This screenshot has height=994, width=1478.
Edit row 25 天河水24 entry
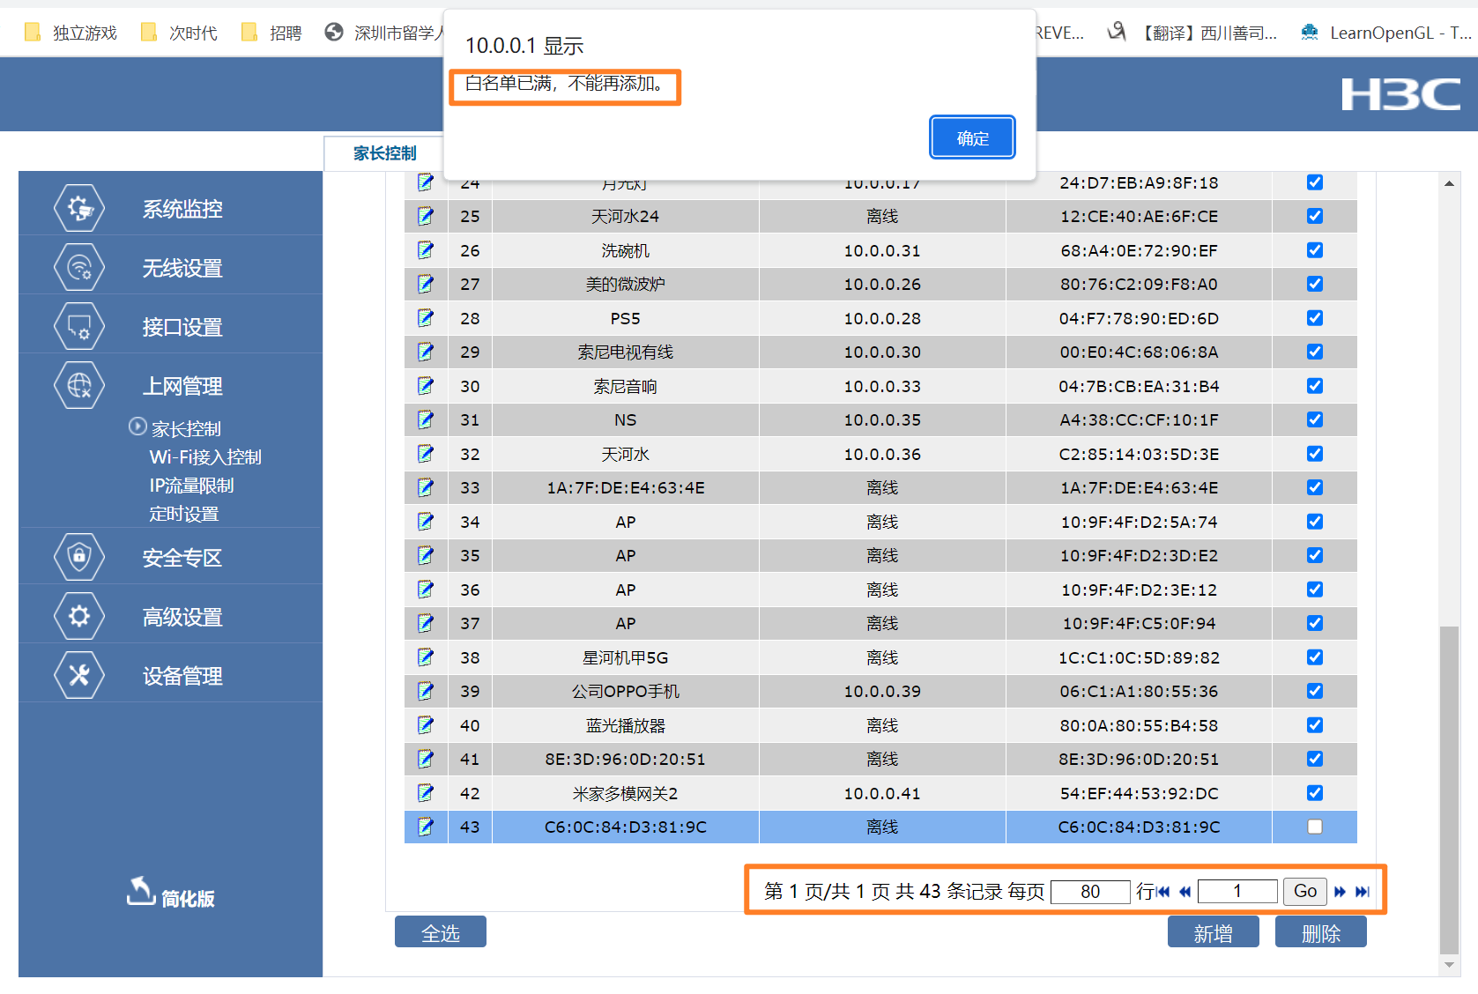tap(426, 216)
